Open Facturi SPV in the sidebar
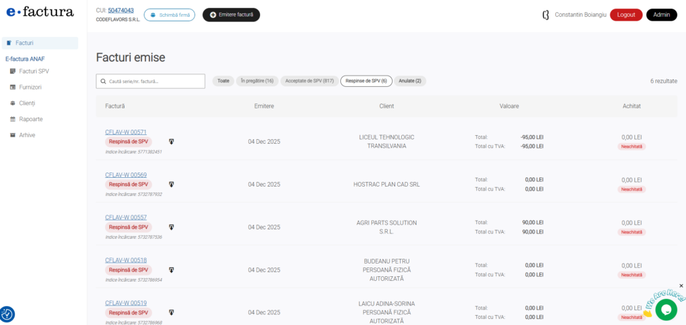This screenshot has height=325, width=686. coord(34,71)
